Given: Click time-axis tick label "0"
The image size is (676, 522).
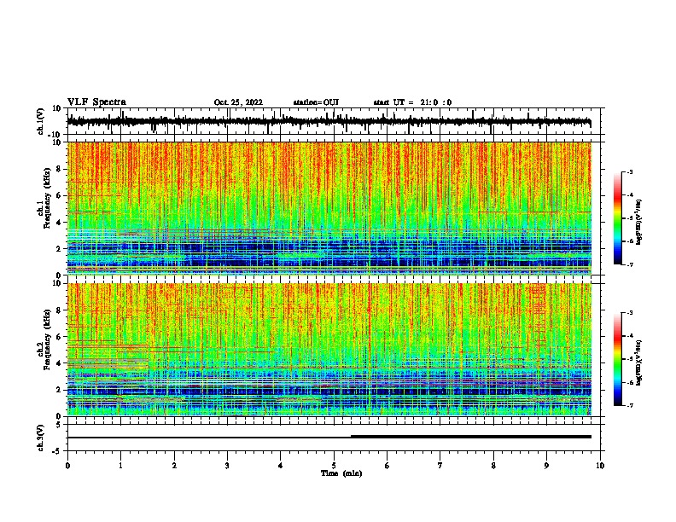Looking at the screenshot, I should [x=67, y=466].
